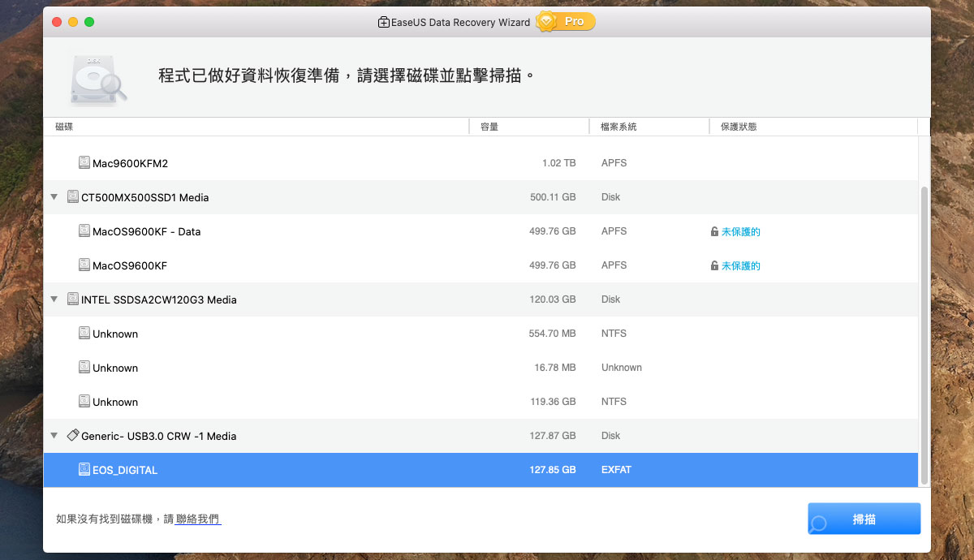Click the MacOS9600KF - Data volume icon

[x=84, y=231]
